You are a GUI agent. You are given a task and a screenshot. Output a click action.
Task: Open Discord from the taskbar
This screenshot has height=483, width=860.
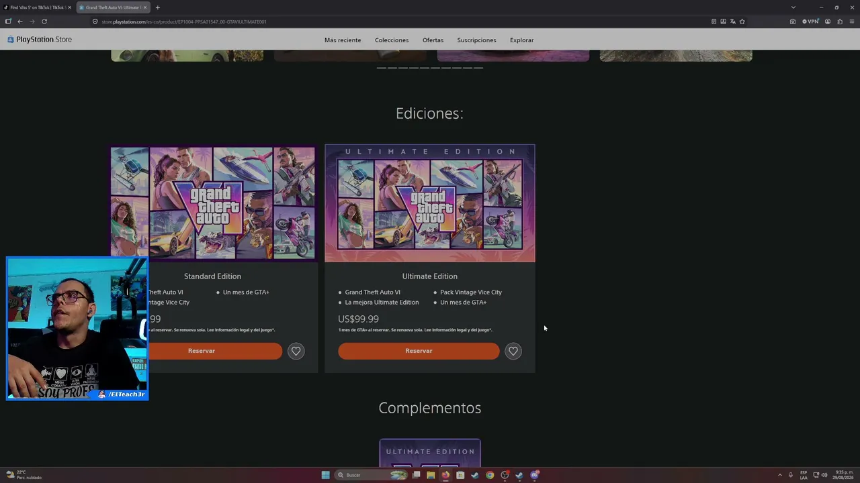[534, 475]
